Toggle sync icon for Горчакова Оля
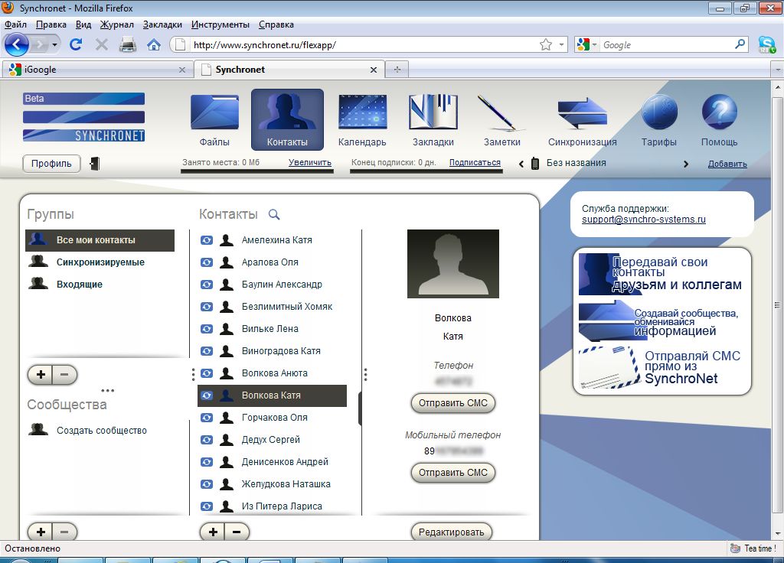This screenshot has height=563, width=784. click(207, 418)
